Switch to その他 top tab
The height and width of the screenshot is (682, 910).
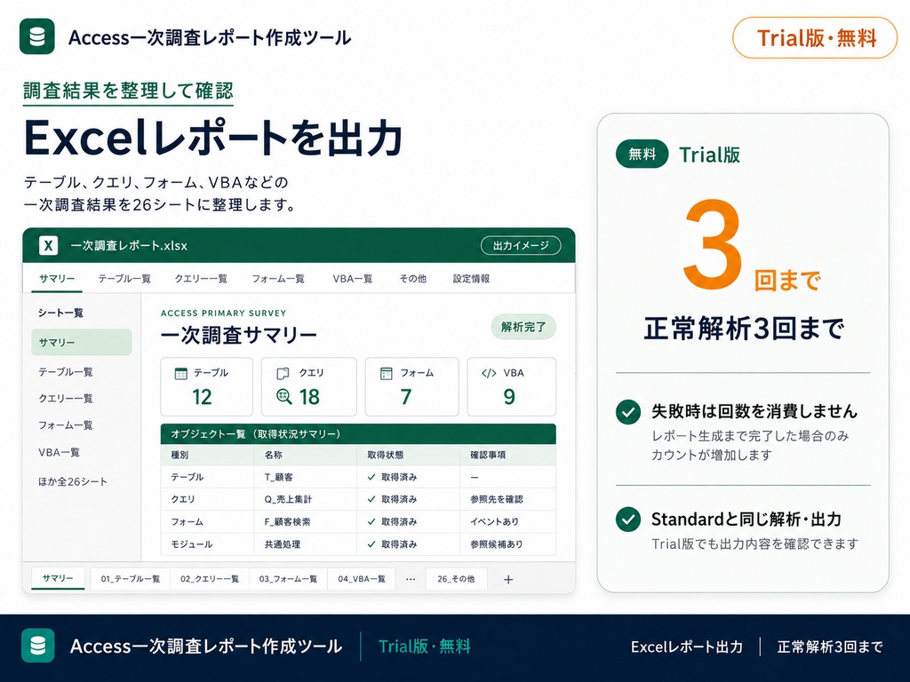[412, 279]
